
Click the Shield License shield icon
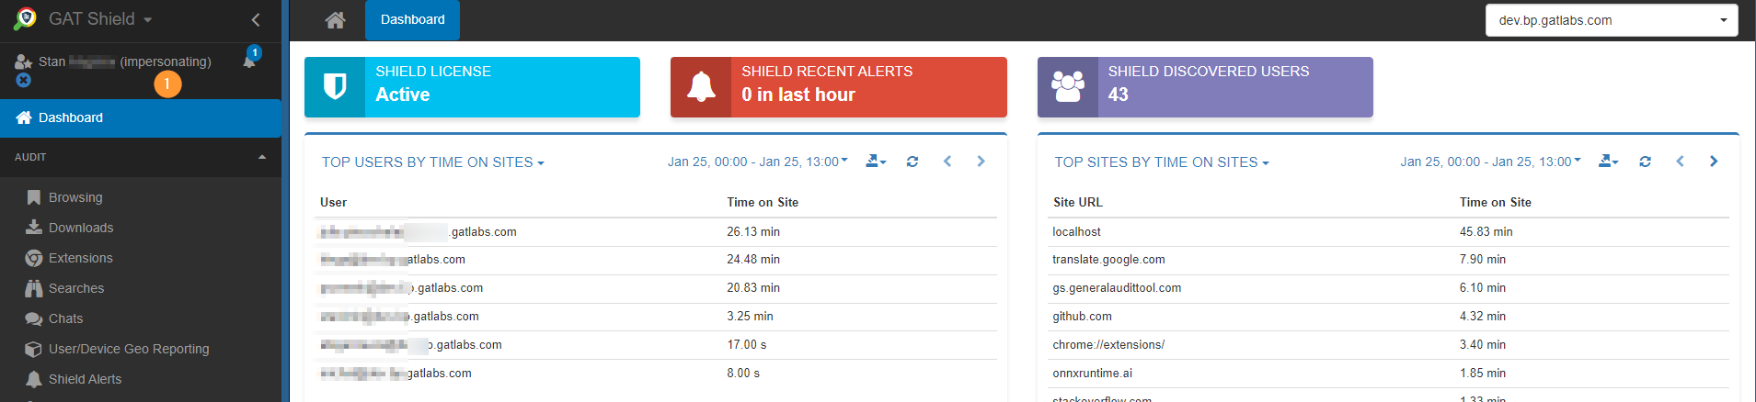coord(335,87)
